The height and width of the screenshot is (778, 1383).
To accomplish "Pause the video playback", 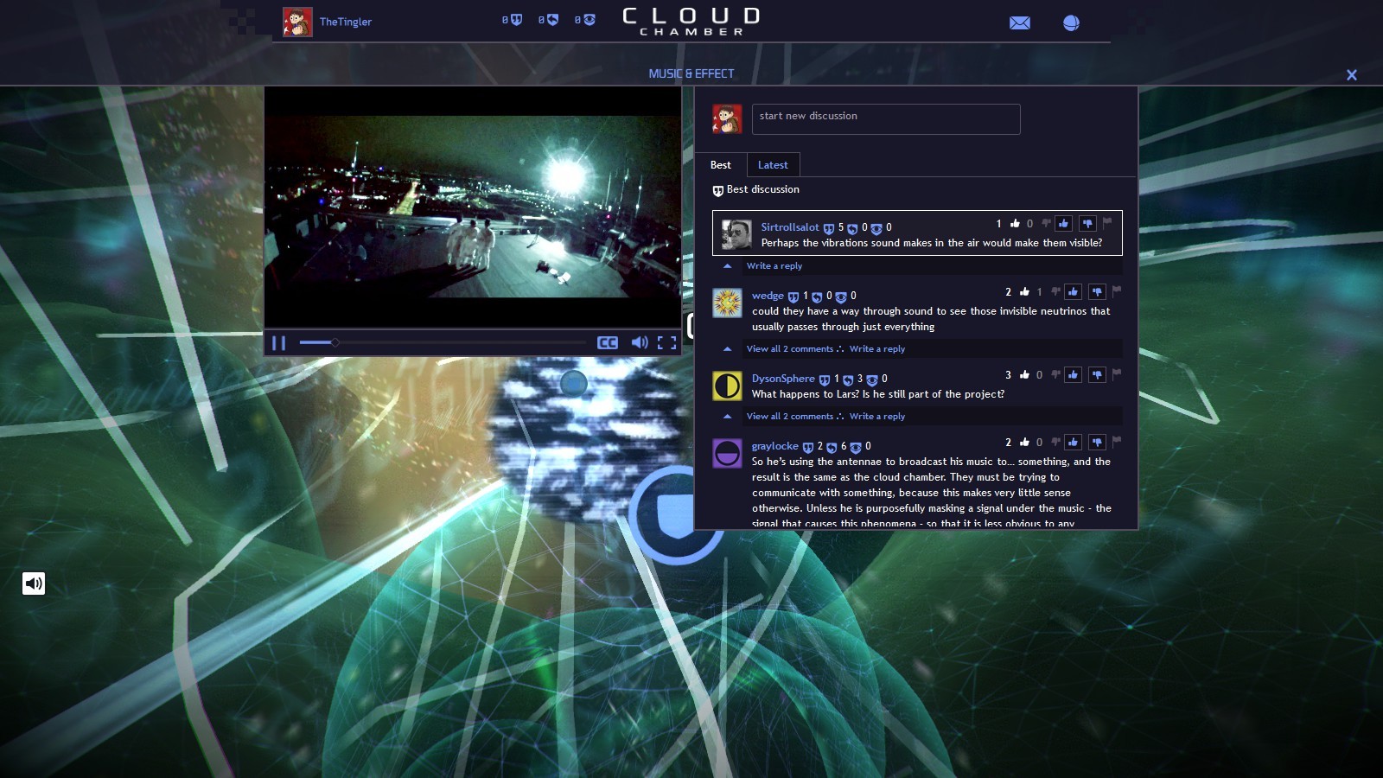I will 278,343.
